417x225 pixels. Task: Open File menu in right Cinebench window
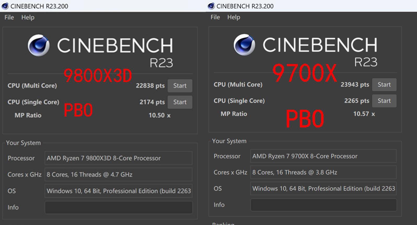tap(215, 17)
